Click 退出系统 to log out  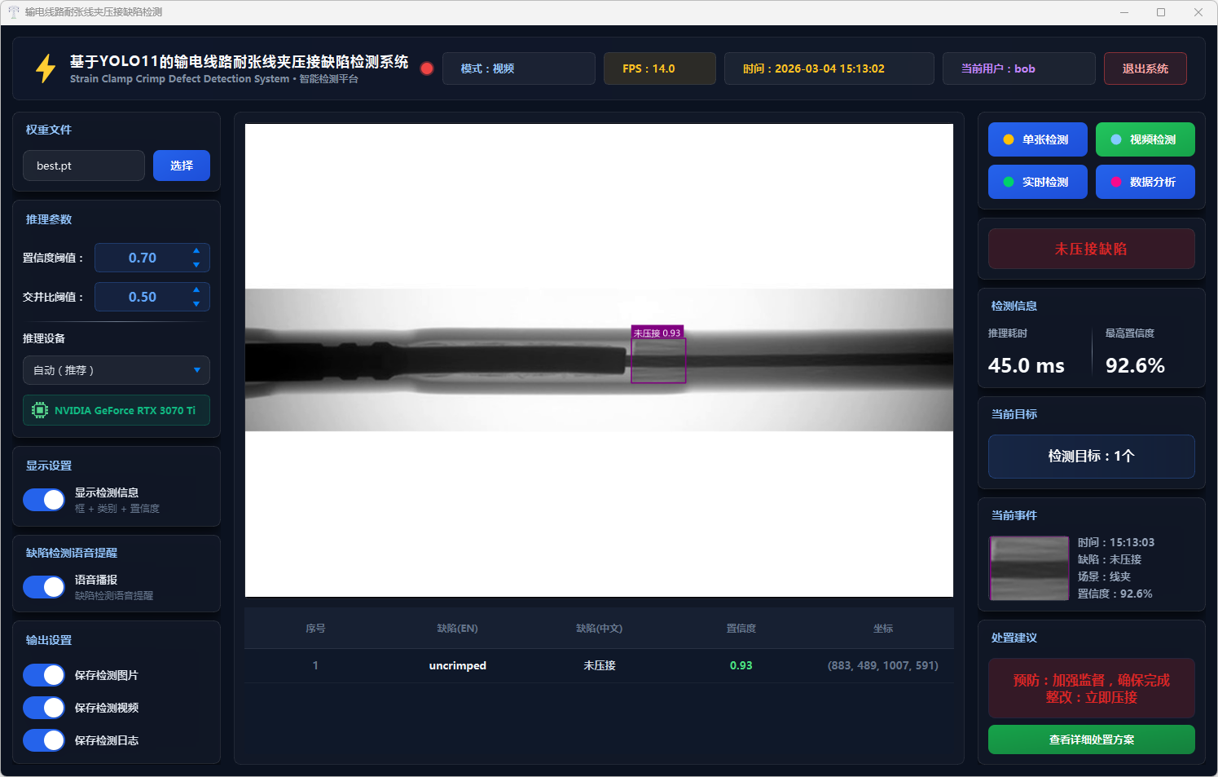(1145, 68)
